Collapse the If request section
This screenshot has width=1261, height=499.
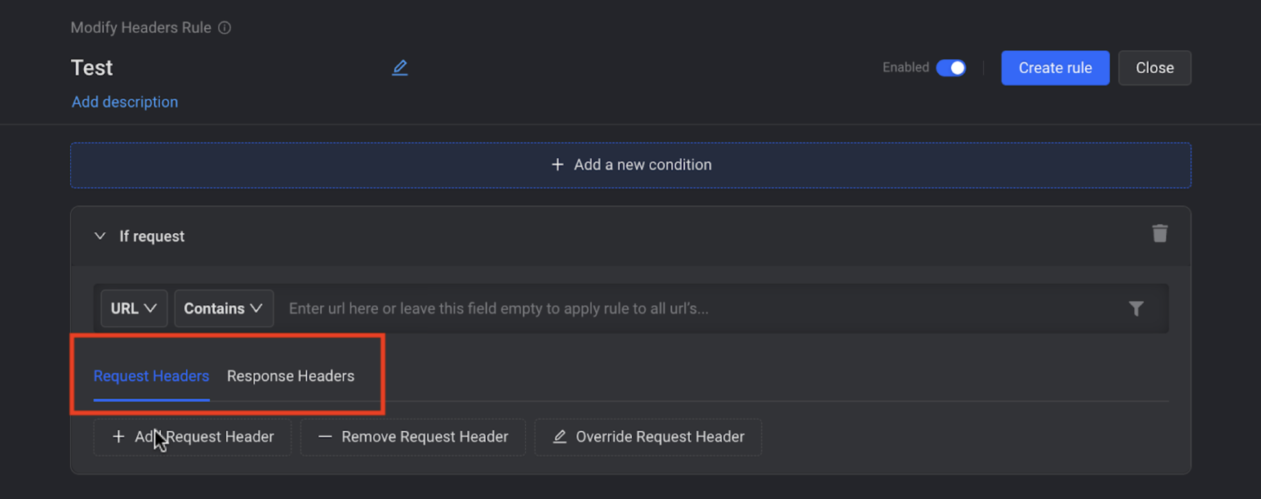100,236
